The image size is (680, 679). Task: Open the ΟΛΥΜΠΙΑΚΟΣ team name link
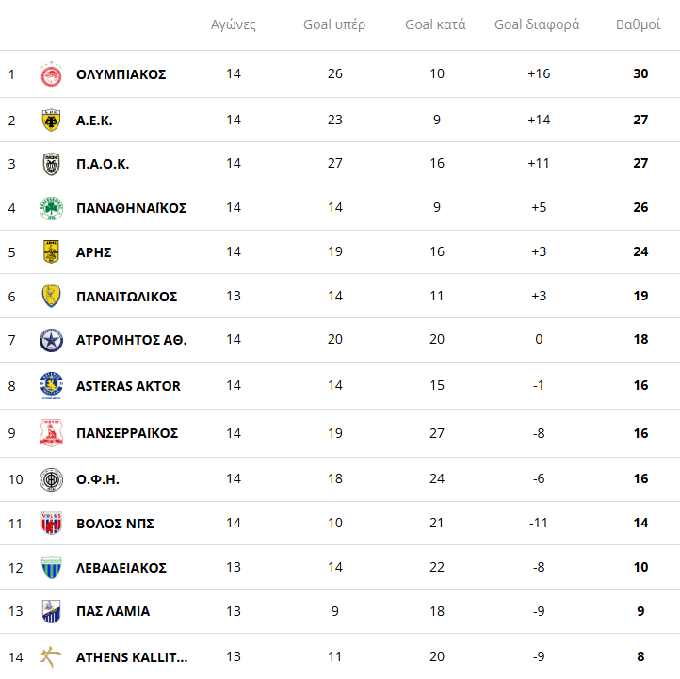click(x=121, y=74)
